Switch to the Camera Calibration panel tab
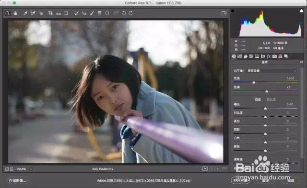Viewport: 307px width, 188px height. (x=274, y=56)
